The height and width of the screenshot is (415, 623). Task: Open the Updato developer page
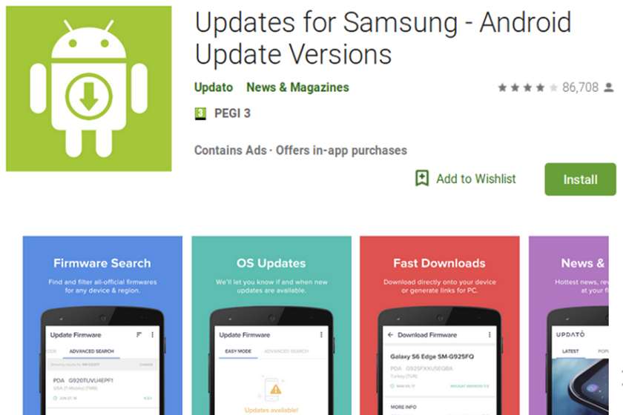coord(214,87)
